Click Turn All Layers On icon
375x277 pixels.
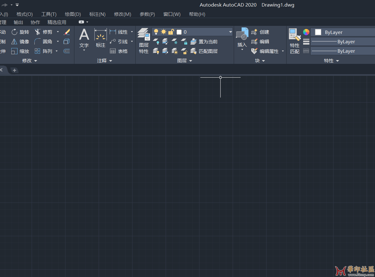tap(156, 51)
